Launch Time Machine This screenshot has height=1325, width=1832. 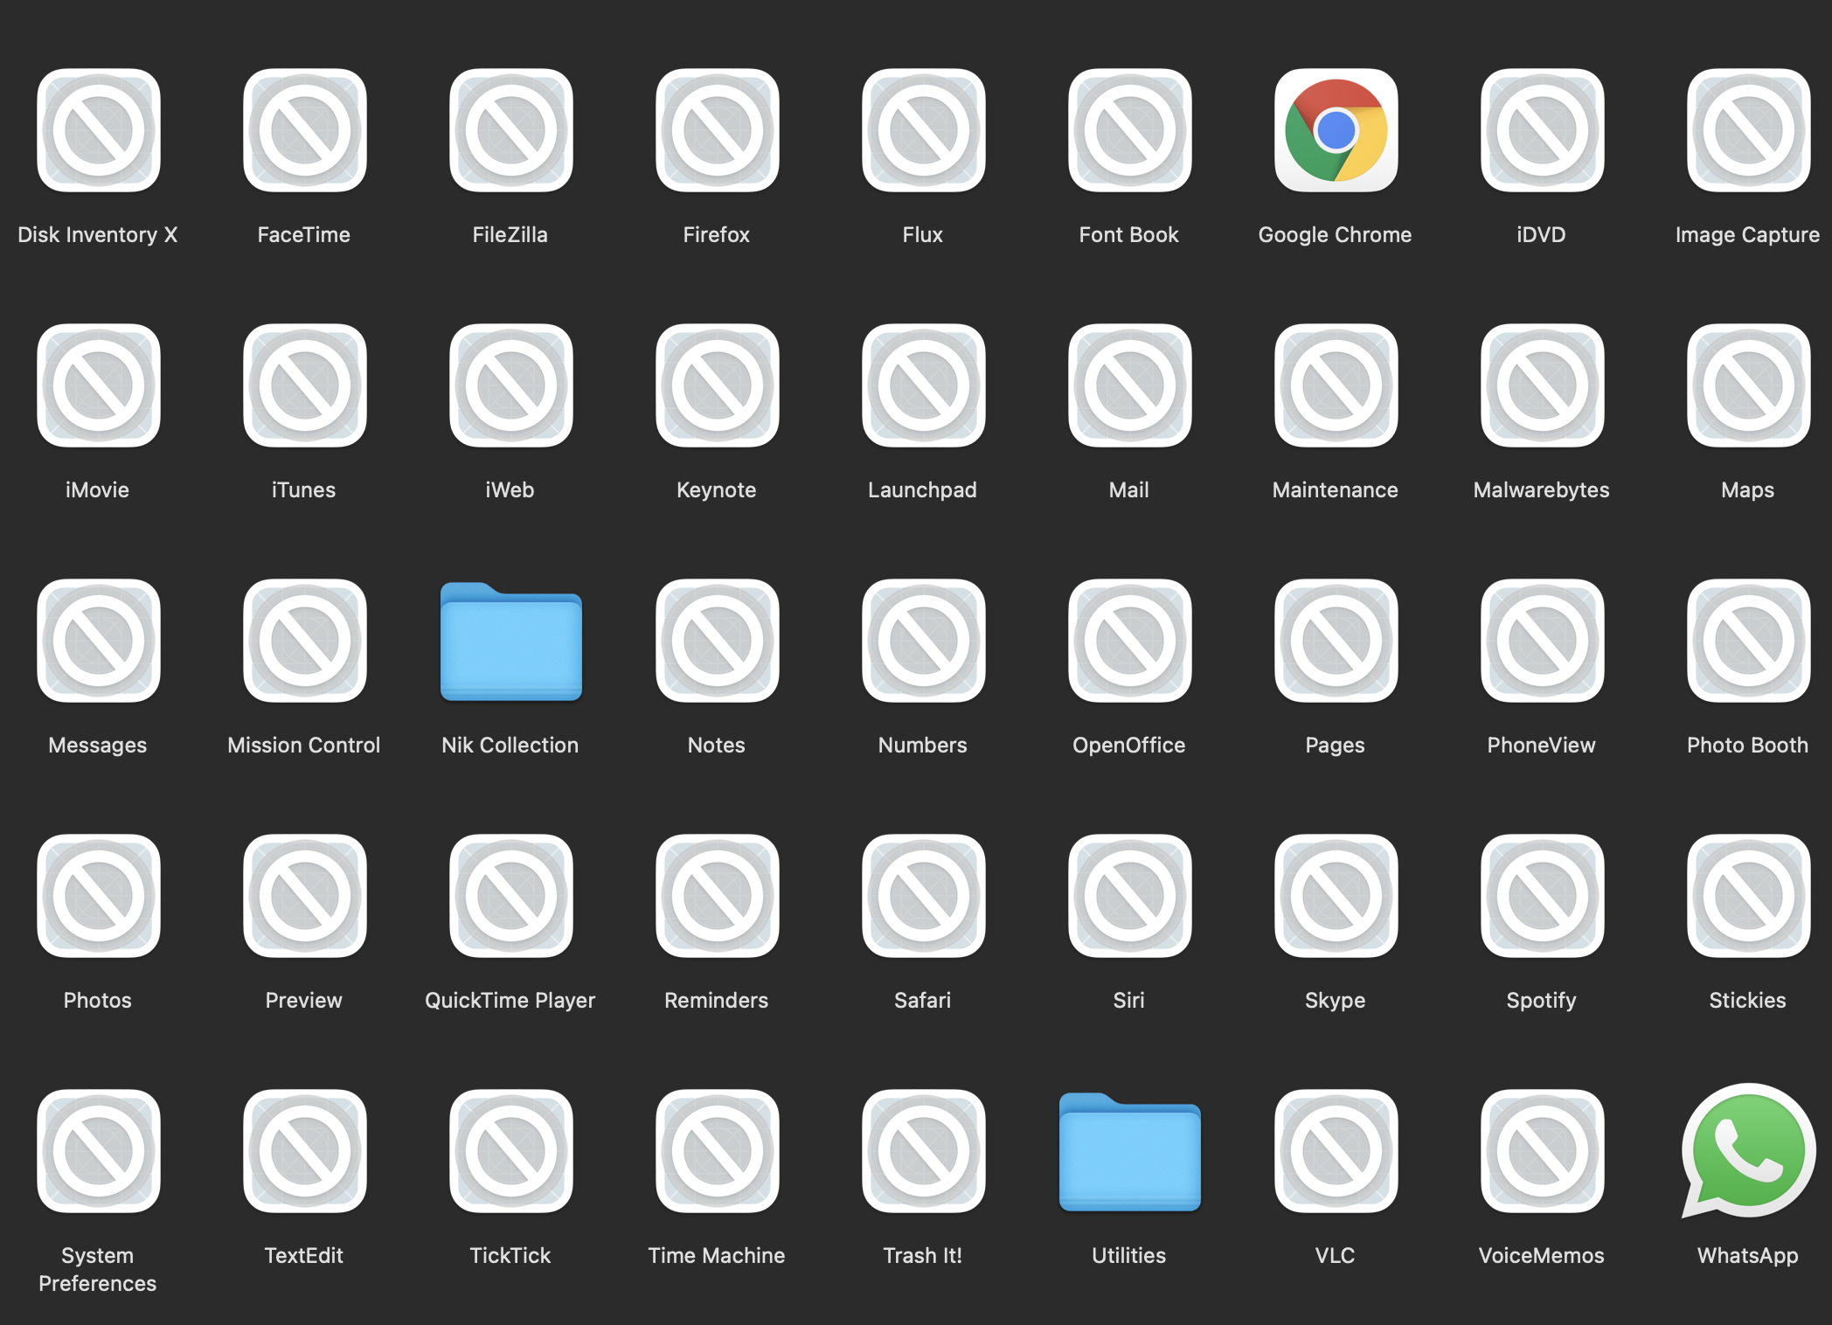coord(717,1152)
